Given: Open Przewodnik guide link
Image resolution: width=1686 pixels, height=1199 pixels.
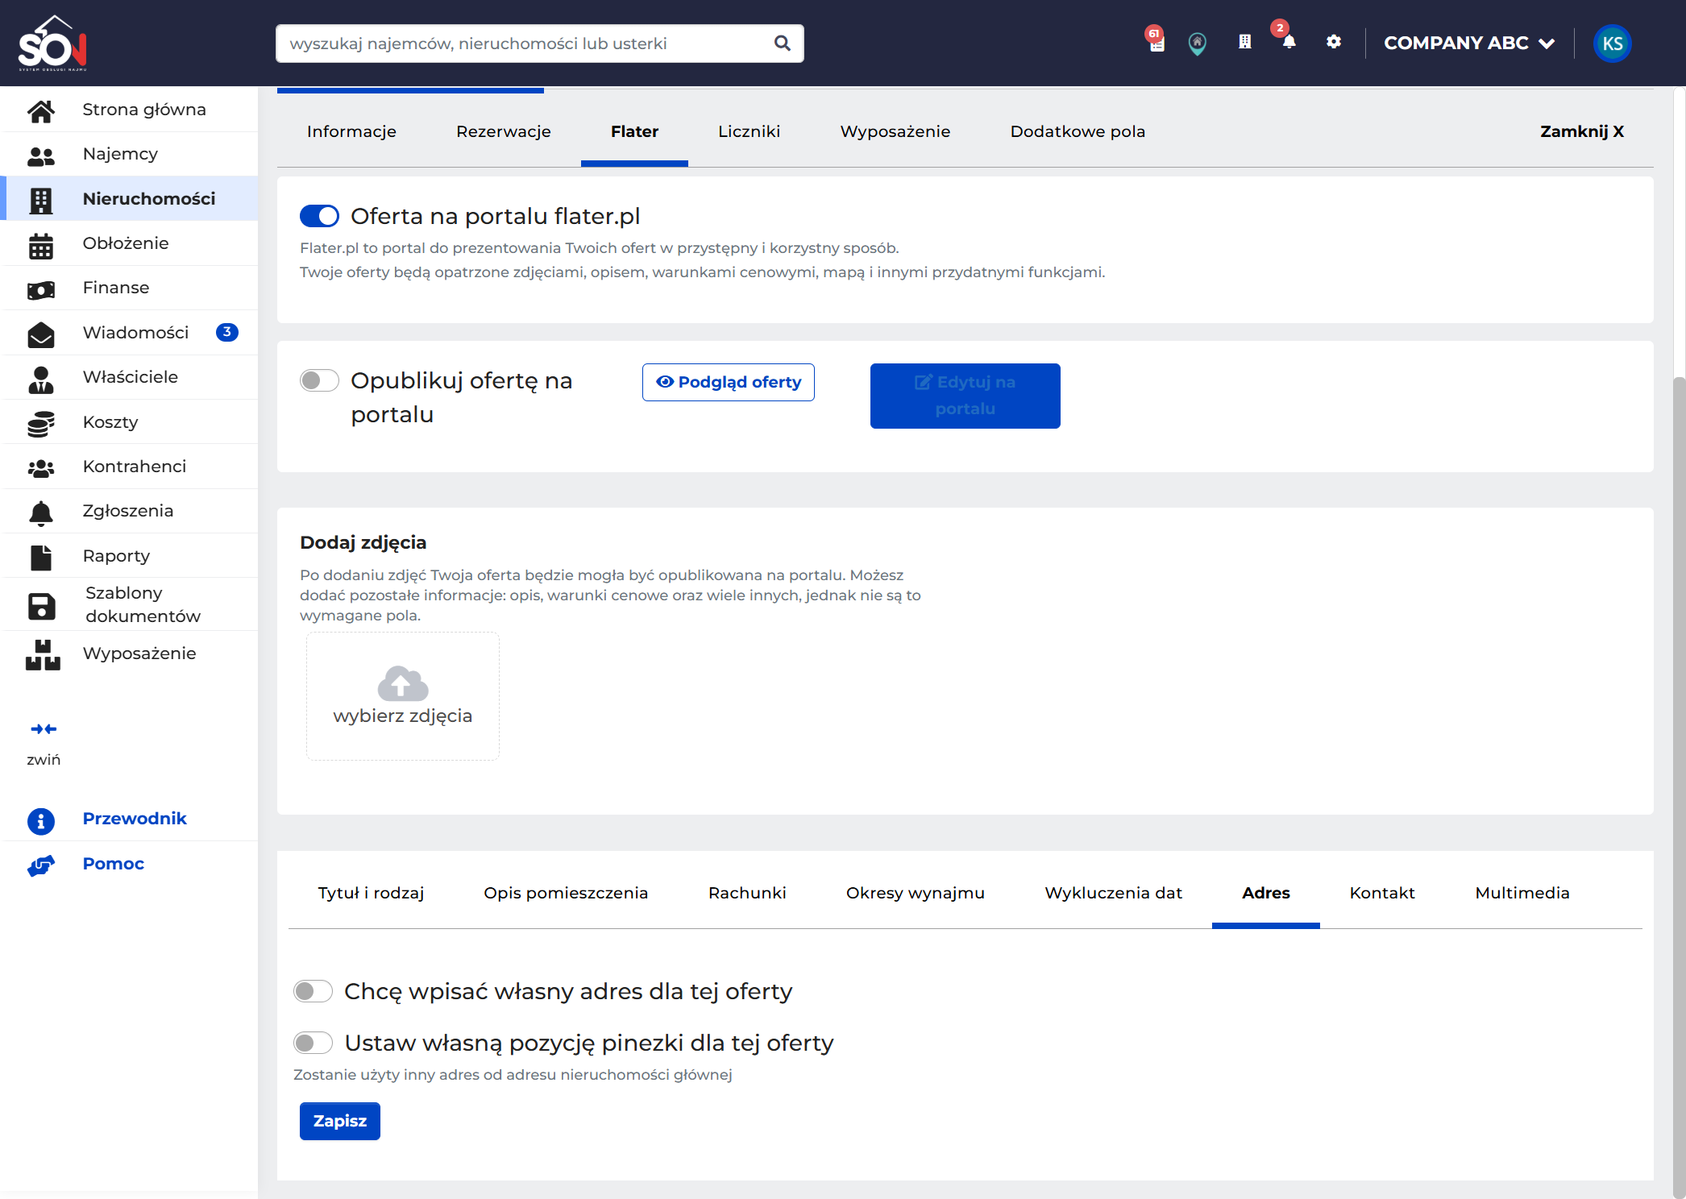Looking at the screenshot, I should 135,819.
